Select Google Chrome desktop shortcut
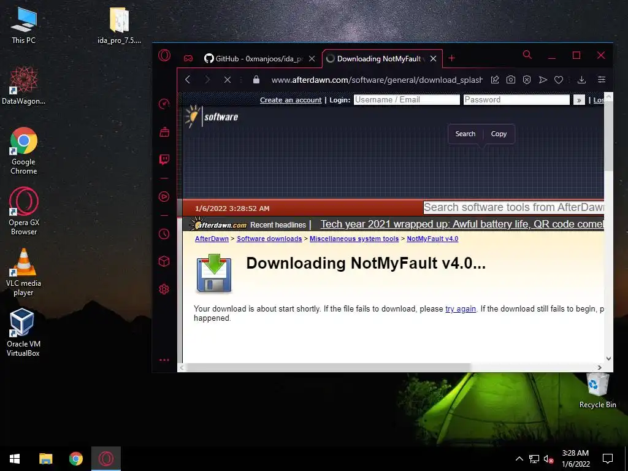 coord(24,151)
